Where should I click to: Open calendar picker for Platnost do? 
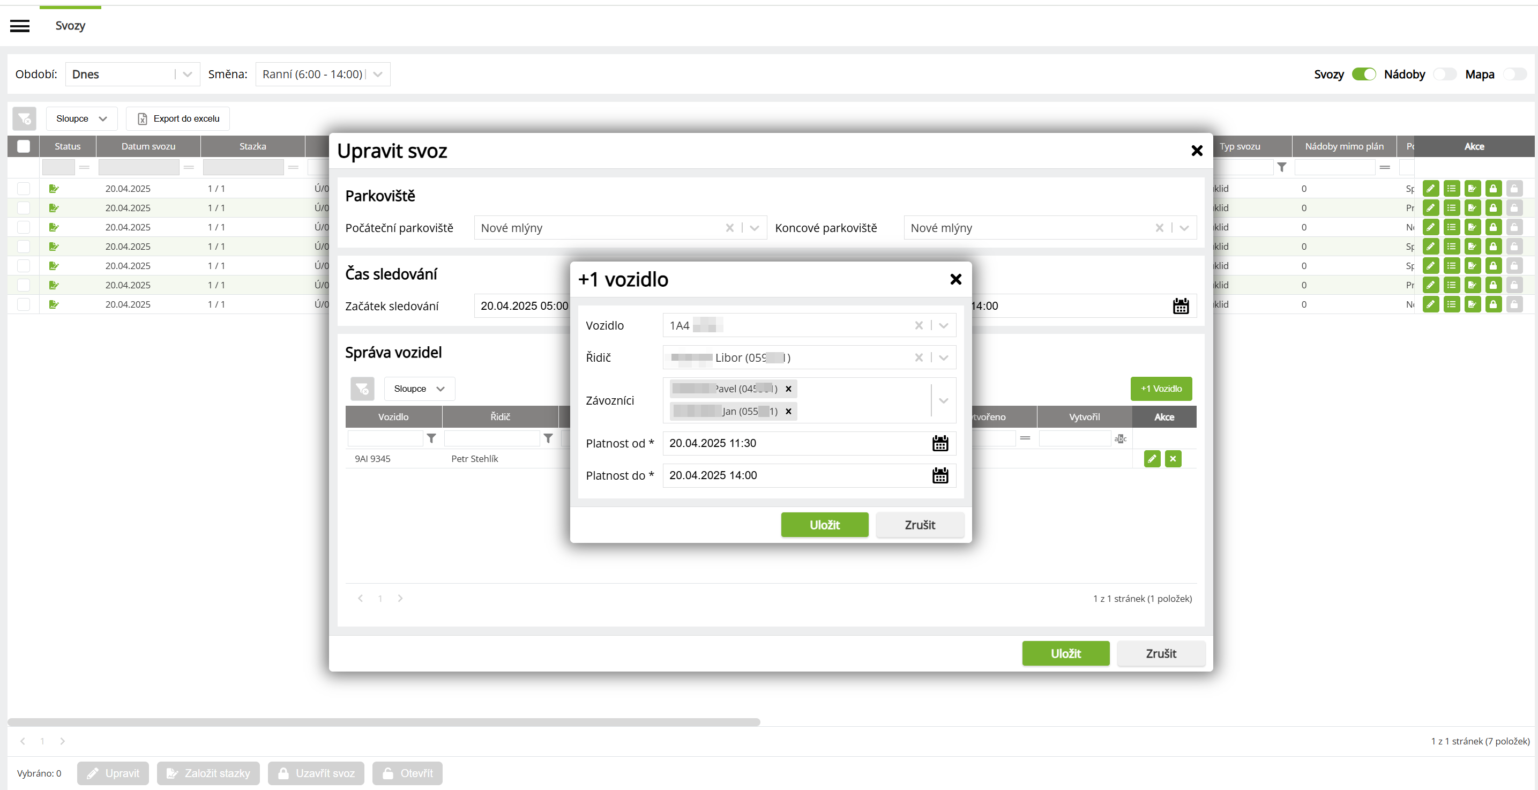coord(940,475)
